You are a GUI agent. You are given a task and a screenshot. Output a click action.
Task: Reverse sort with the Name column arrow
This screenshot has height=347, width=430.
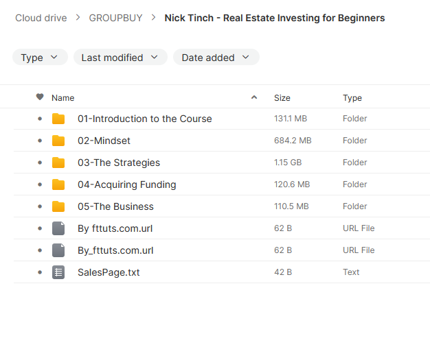254,97
